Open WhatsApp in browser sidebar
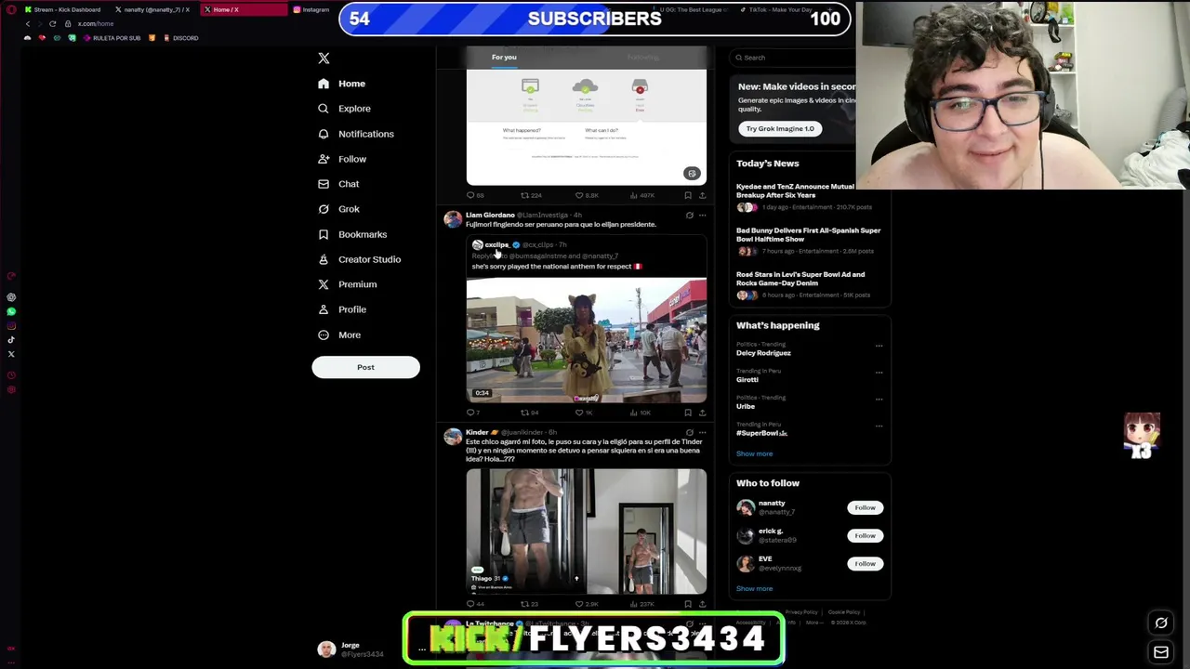The image size is (1190, 669). click(x=11, y=311)
